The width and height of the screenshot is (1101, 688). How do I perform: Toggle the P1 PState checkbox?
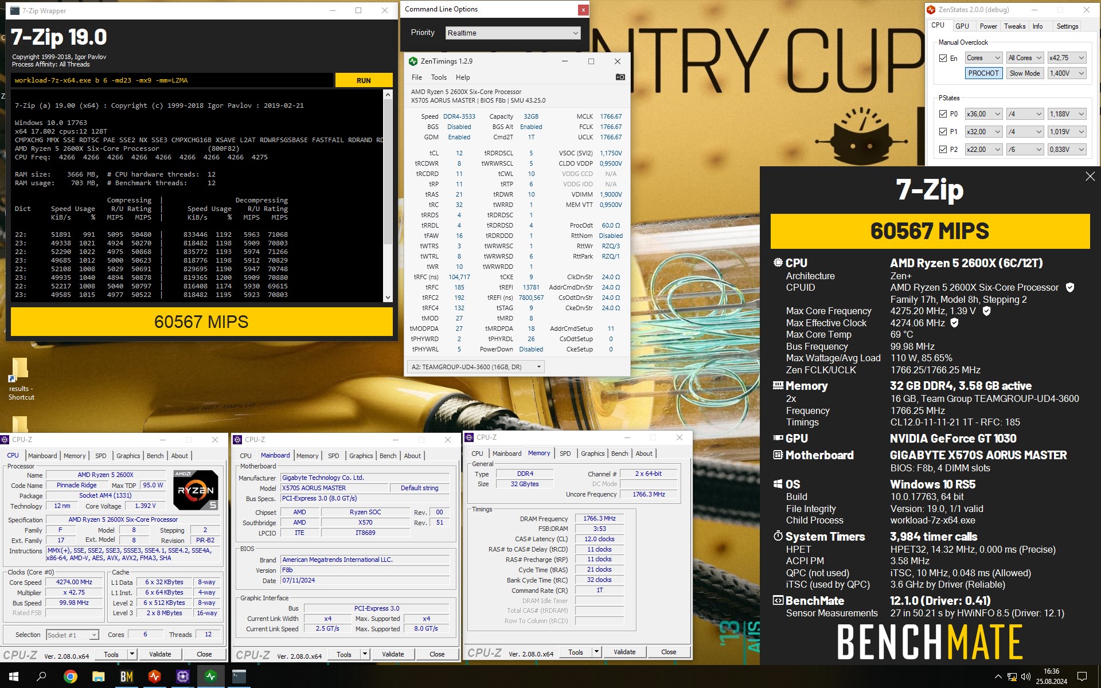[943, 131]
